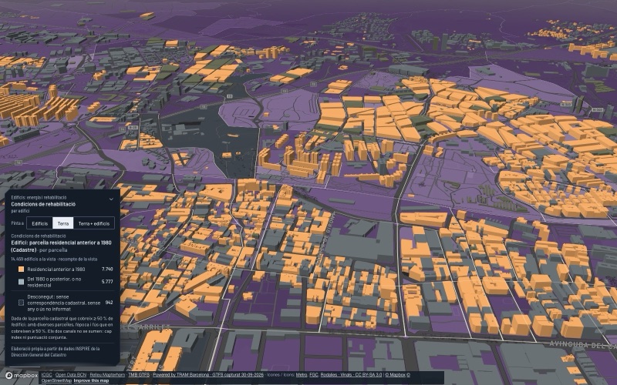Click the 'Desconegut: sense correspondència cadastral' legend label
This screenshot has height=385, width=617.
pos(64,303)
